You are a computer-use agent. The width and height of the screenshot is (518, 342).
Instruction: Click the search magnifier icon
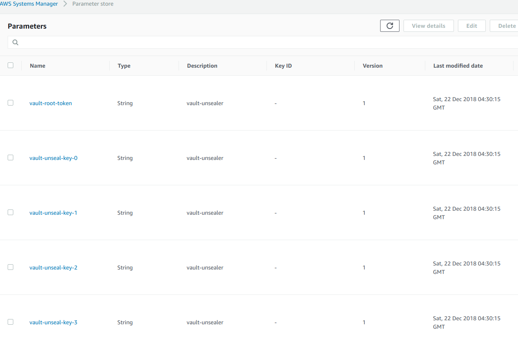click(15, 42)
